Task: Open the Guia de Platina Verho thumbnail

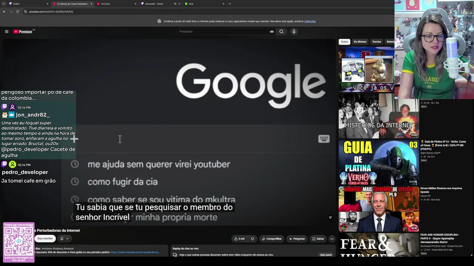Action: (x=378, y=162)
